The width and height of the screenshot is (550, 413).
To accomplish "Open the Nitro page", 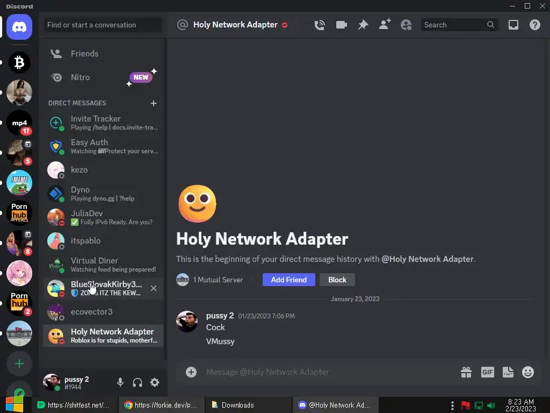I will point(104,77).
